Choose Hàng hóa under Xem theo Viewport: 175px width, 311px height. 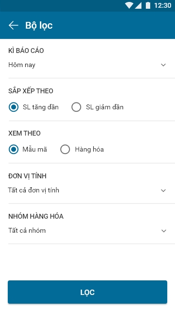[x=82, y=149]
